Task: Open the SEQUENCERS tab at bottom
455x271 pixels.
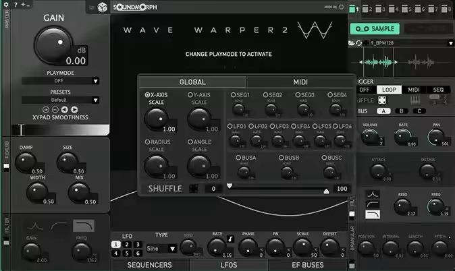Action: [x=149, y=265]
